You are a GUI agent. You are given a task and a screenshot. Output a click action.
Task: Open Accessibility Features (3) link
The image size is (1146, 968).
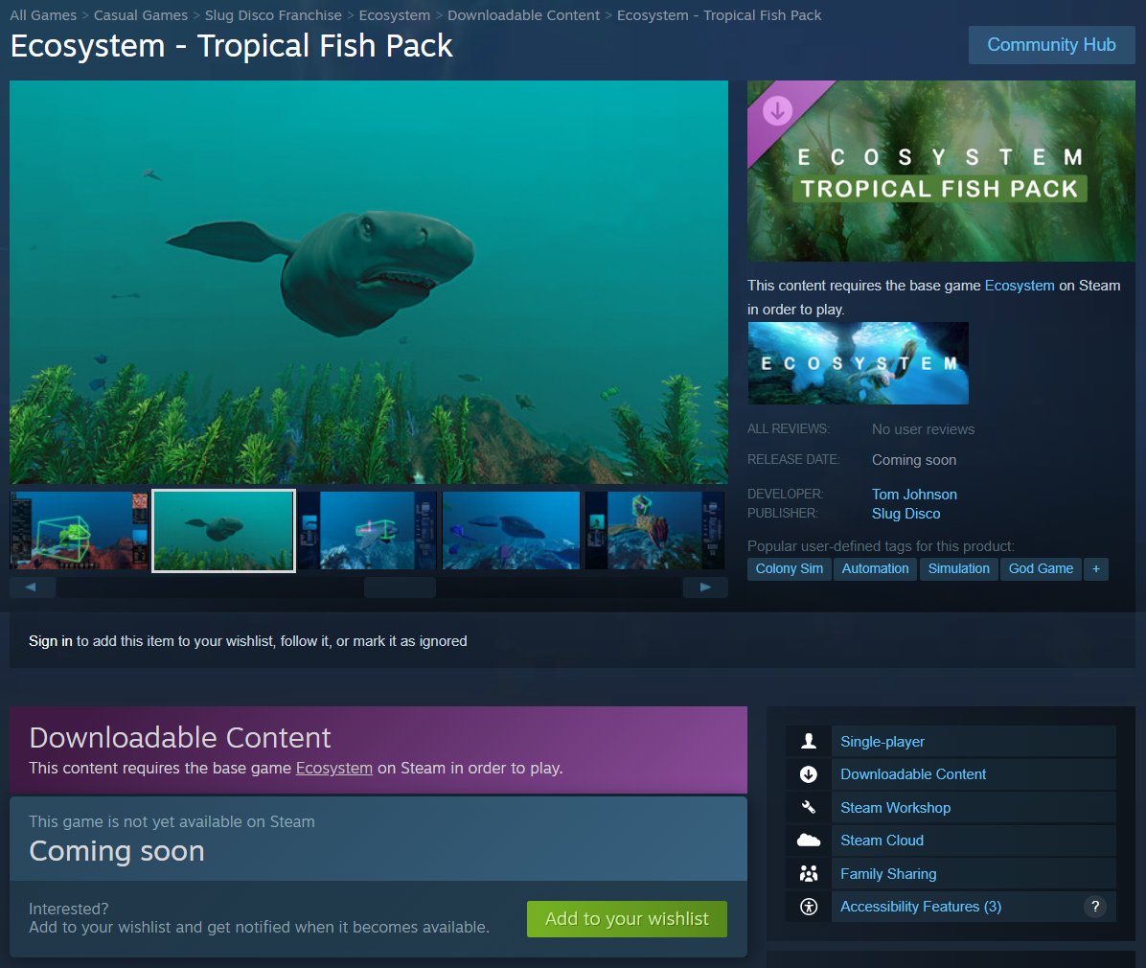[921, 907]
